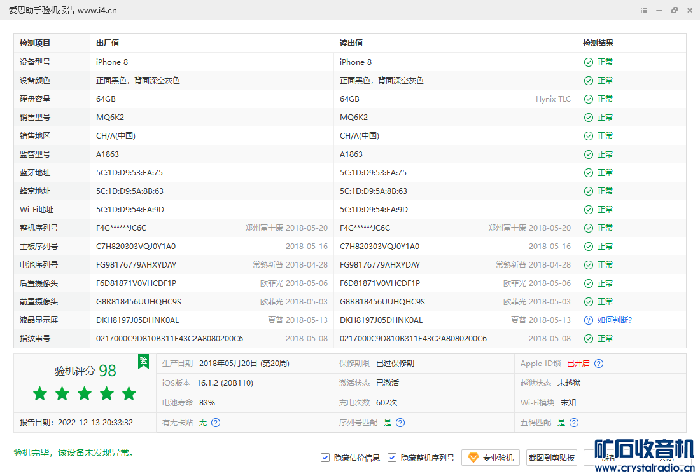
Task: Click the 专业验机 button
Action: click(x=491, y=458)
